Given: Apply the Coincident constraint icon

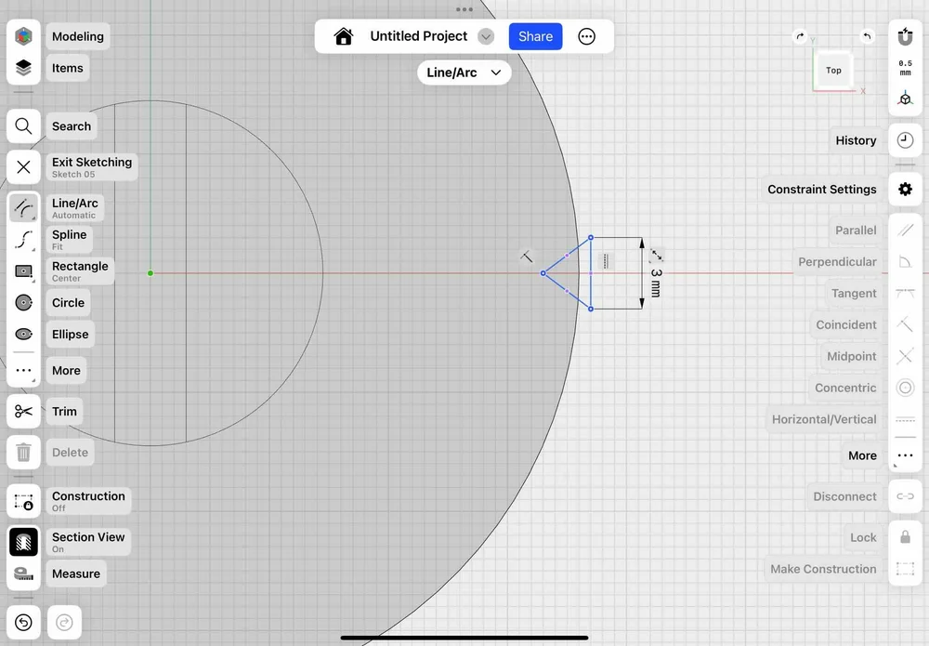Looking at the screenshot, I should (905, 324).
